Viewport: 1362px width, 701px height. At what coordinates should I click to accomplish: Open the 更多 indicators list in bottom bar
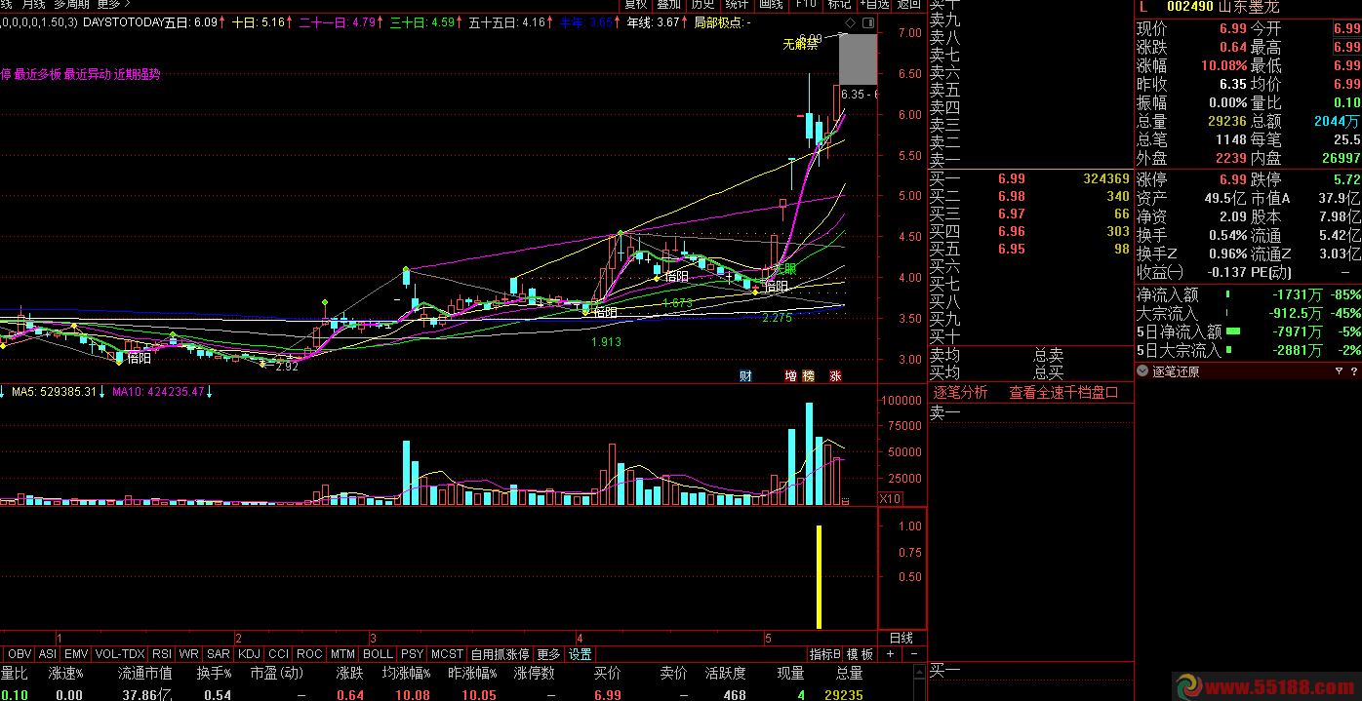coord(548,654)
